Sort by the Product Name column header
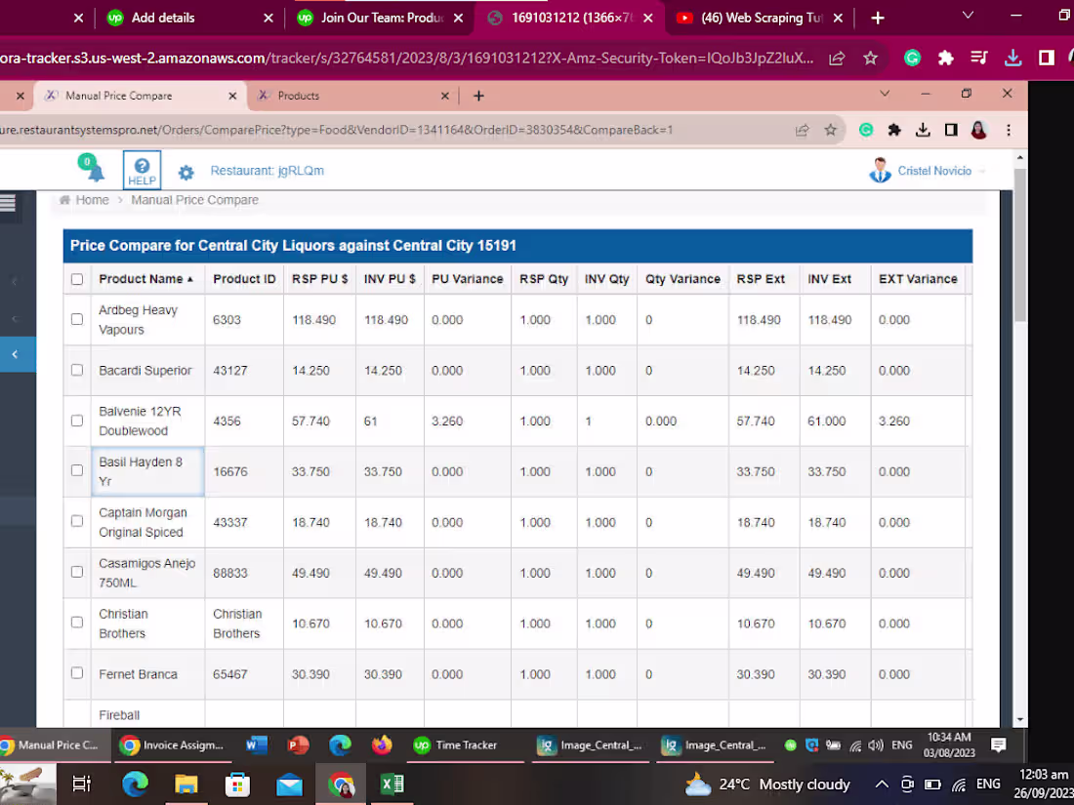 (x=146, y=279)
